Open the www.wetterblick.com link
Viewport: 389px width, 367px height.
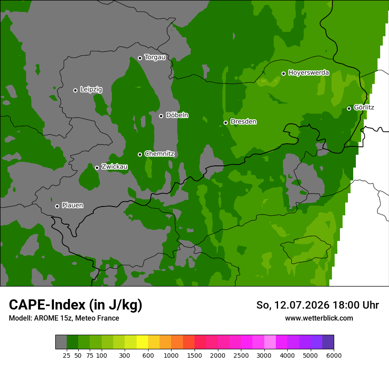319,318
